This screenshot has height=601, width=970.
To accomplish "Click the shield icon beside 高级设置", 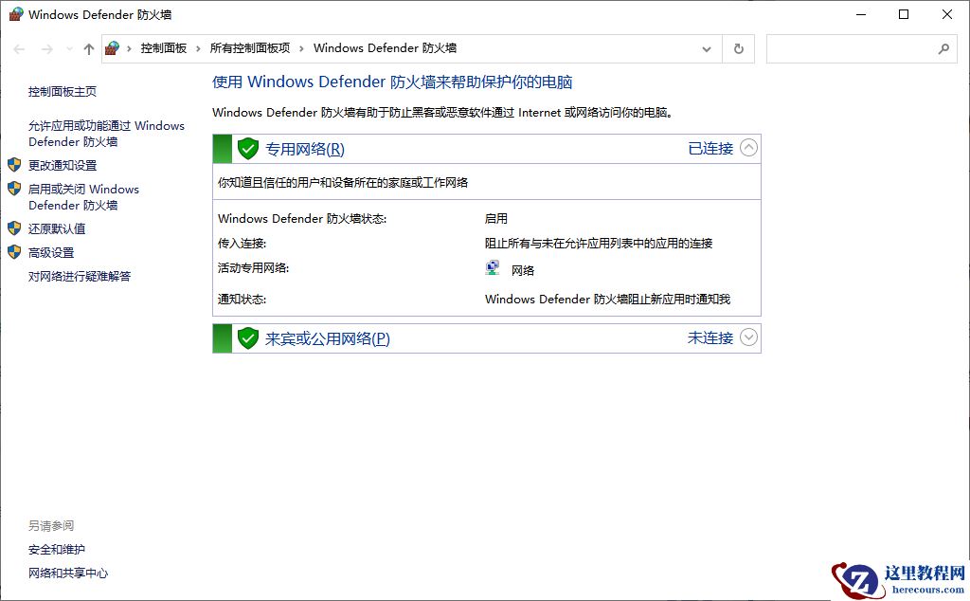I will (x=13, y=252).
